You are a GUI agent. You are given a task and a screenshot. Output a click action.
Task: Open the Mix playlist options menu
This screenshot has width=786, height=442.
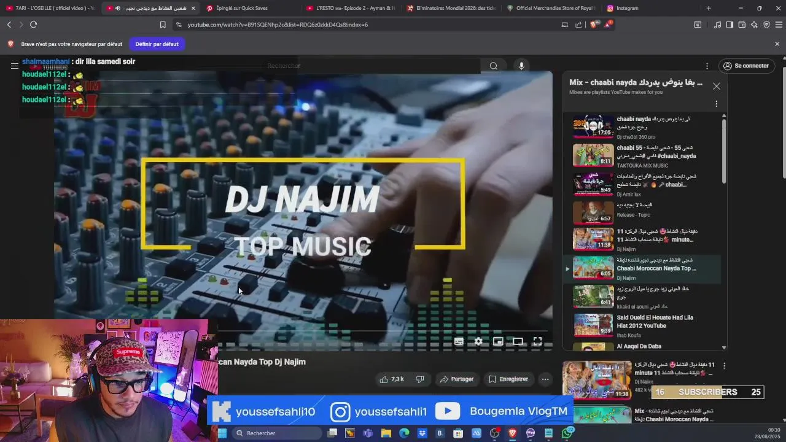click(716, 104)
